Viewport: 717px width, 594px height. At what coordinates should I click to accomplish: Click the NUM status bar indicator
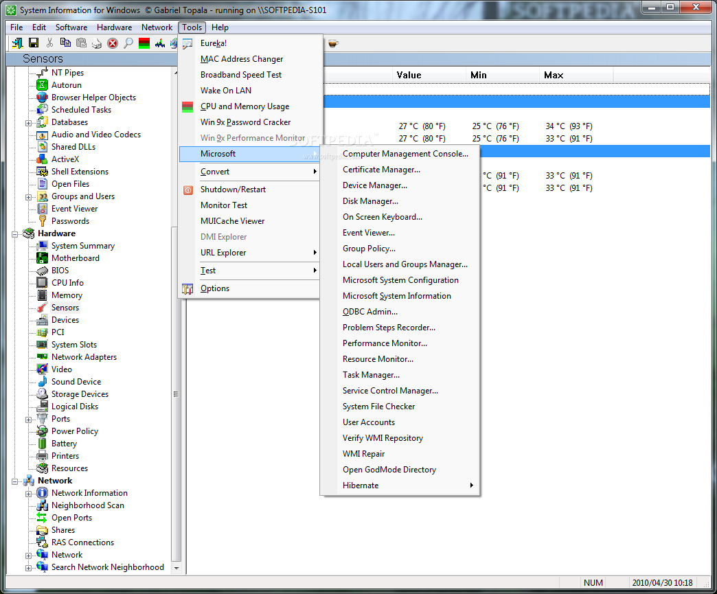(x=593, y=582)
